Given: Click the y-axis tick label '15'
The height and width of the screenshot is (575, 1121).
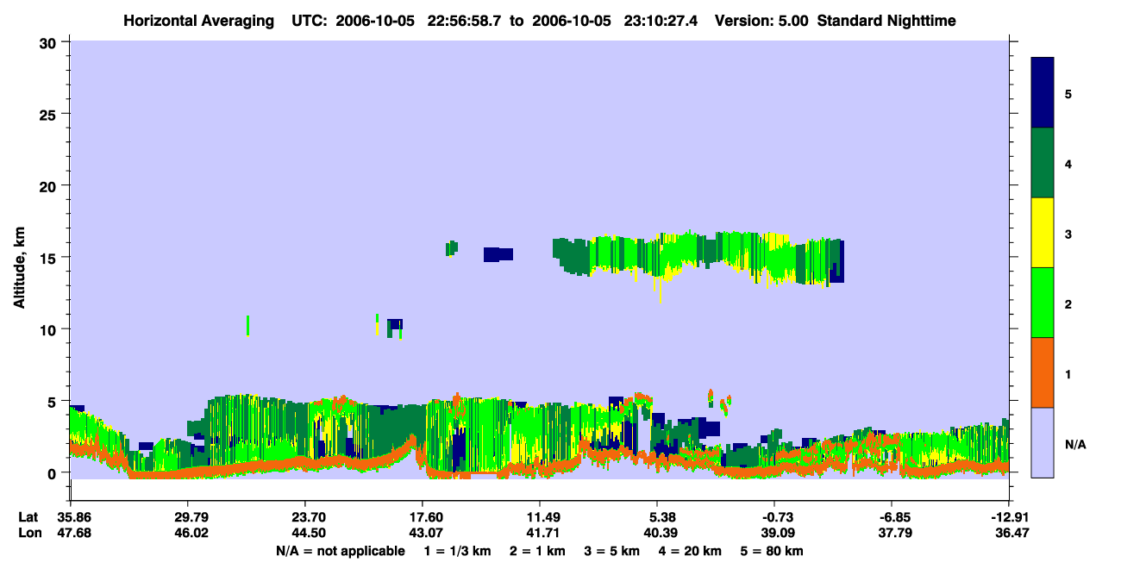Looking at the screenshot, I should point(49,258).
